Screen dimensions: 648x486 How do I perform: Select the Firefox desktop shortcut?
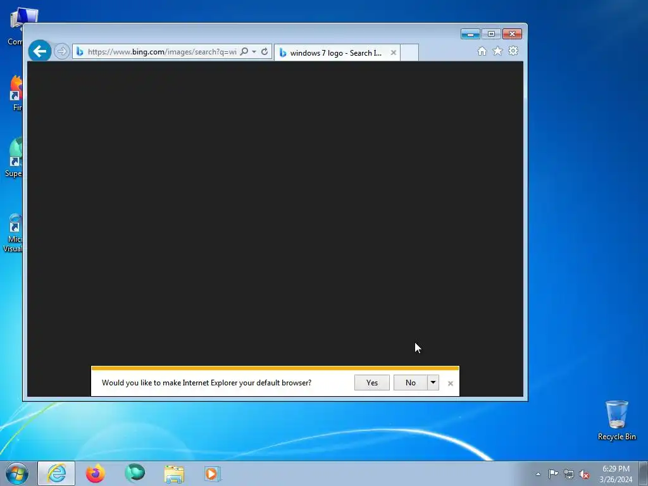coord(16,93)
